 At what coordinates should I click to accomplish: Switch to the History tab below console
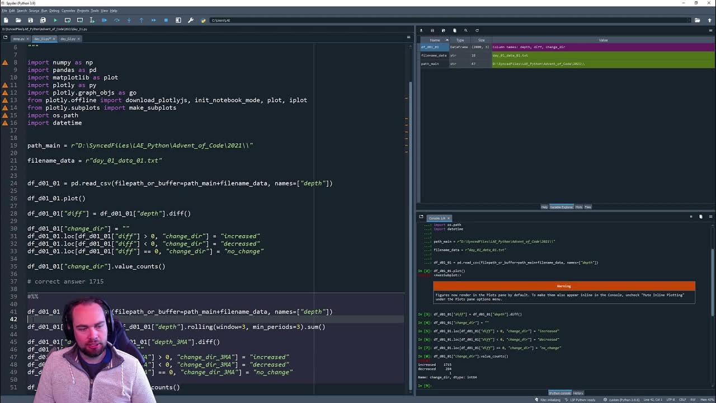[x=578, y=393]
